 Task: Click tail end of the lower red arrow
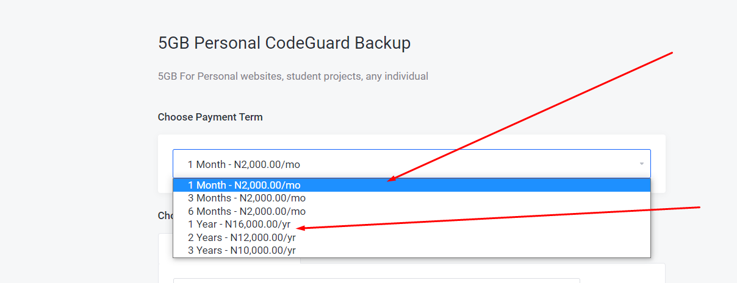698,208
